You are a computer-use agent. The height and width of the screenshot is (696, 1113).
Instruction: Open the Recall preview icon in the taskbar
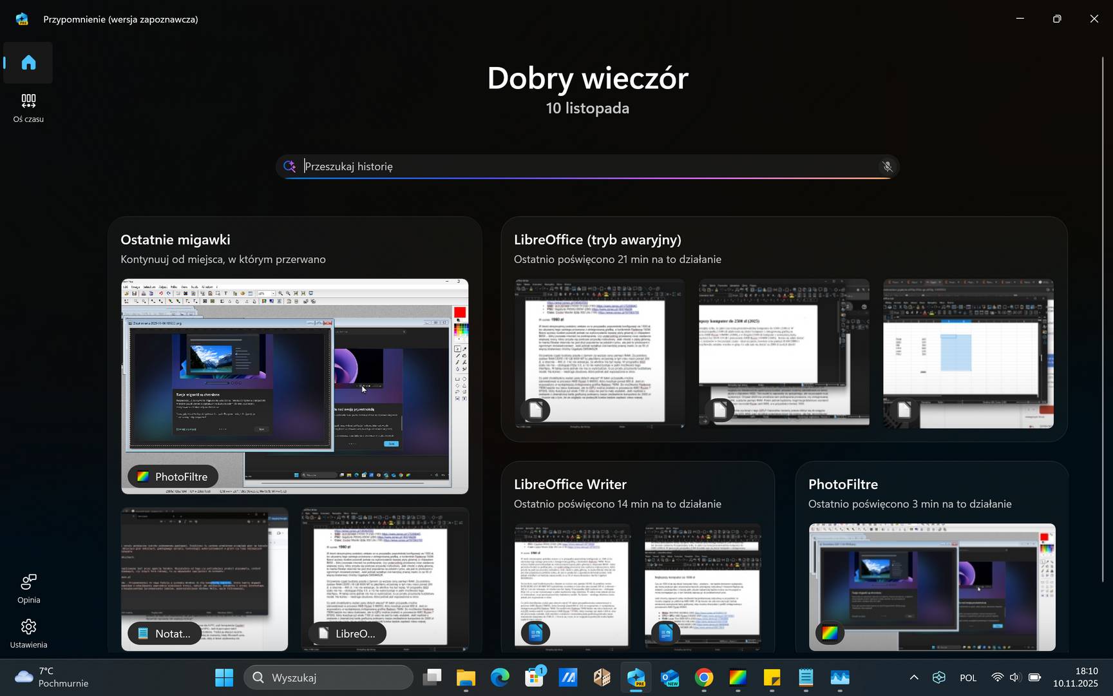click(x=636, y=677)
